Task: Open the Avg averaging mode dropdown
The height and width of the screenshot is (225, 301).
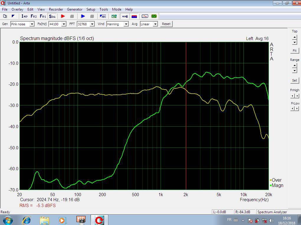Action: point(155,24)
